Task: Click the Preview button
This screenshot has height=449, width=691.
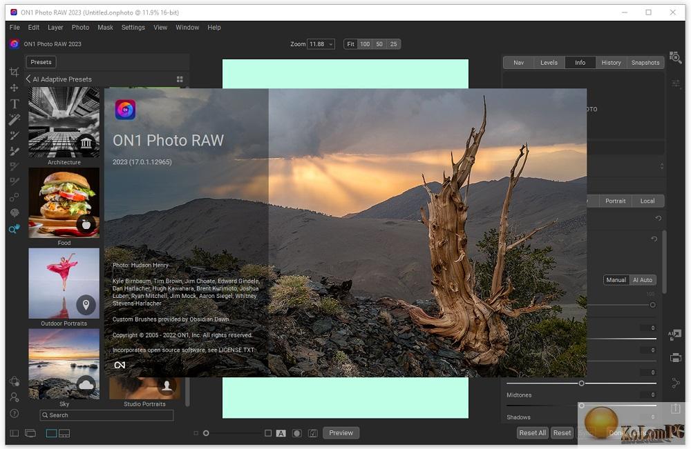Action: point(341,432)
